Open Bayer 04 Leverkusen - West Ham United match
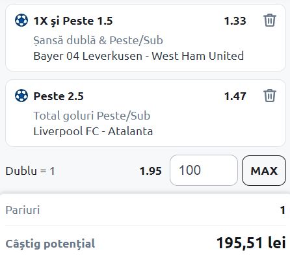This screenshot has width=290, height=258. point(138,56)
